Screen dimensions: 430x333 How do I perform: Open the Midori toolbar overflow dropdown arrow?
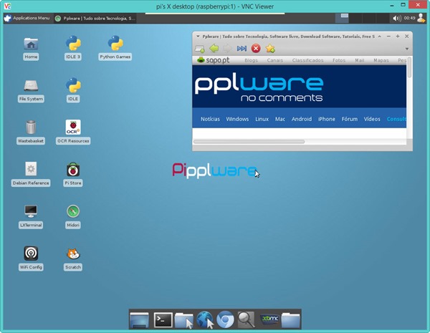point(407,49)
